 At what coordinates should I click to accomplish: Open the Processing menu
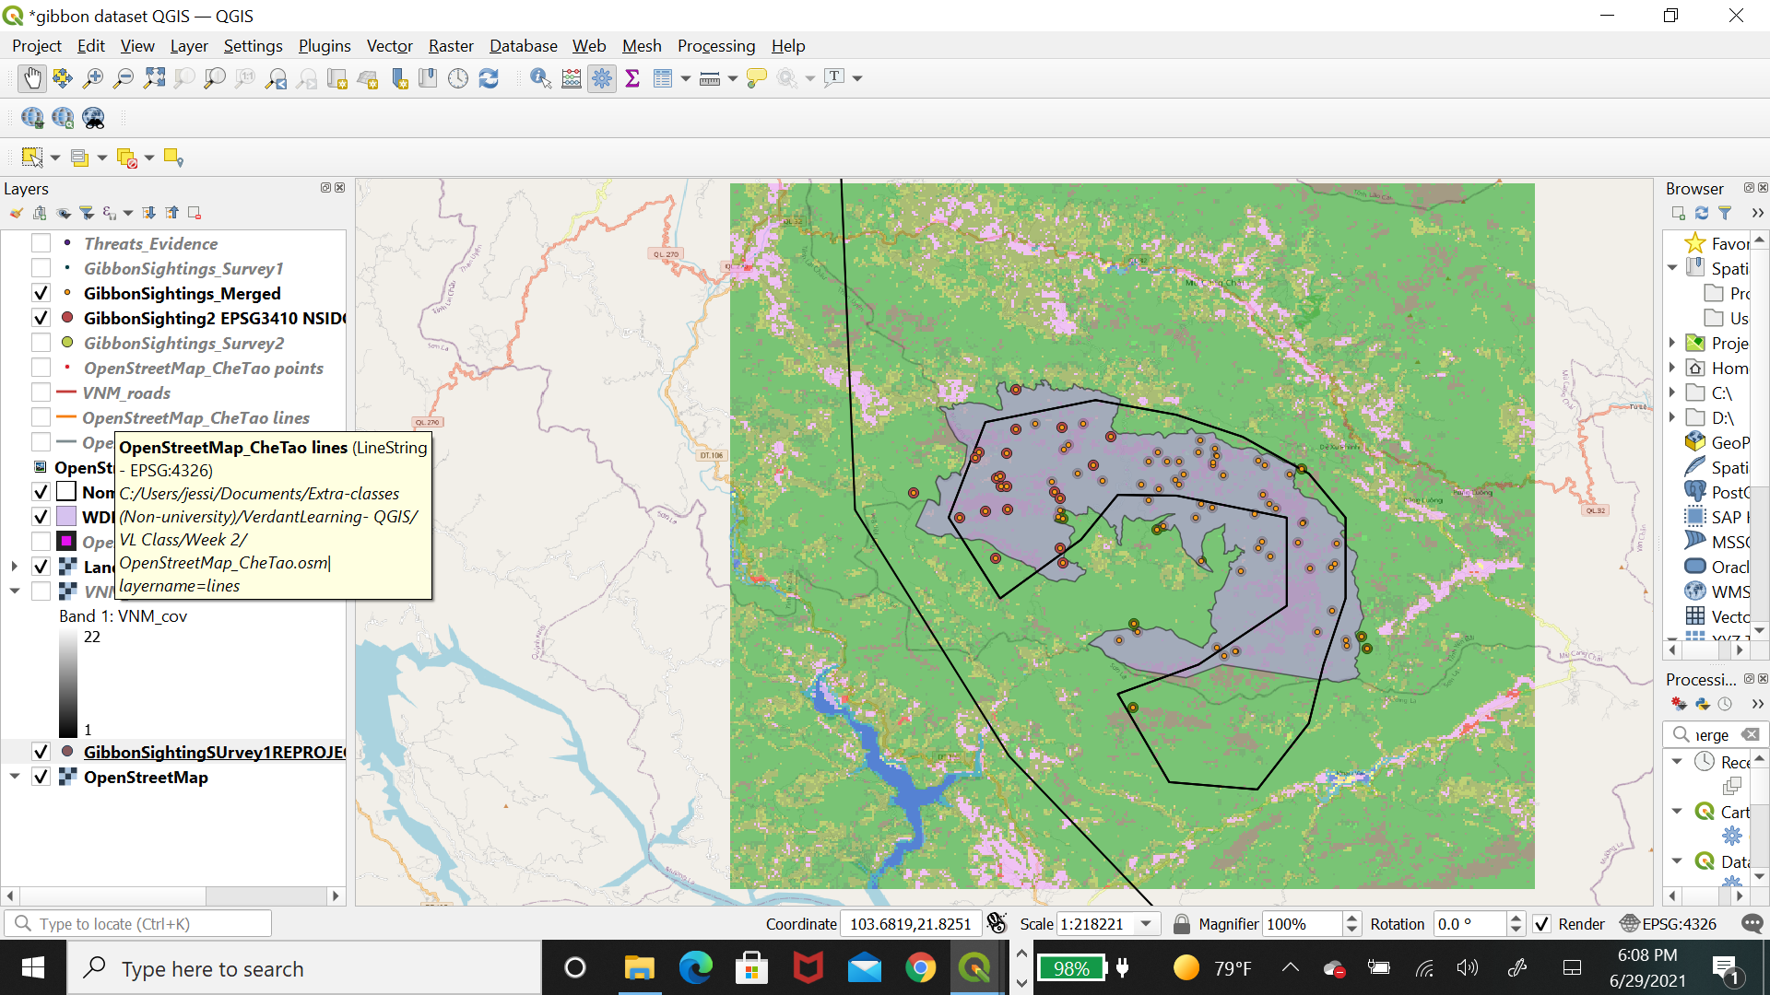716,46
